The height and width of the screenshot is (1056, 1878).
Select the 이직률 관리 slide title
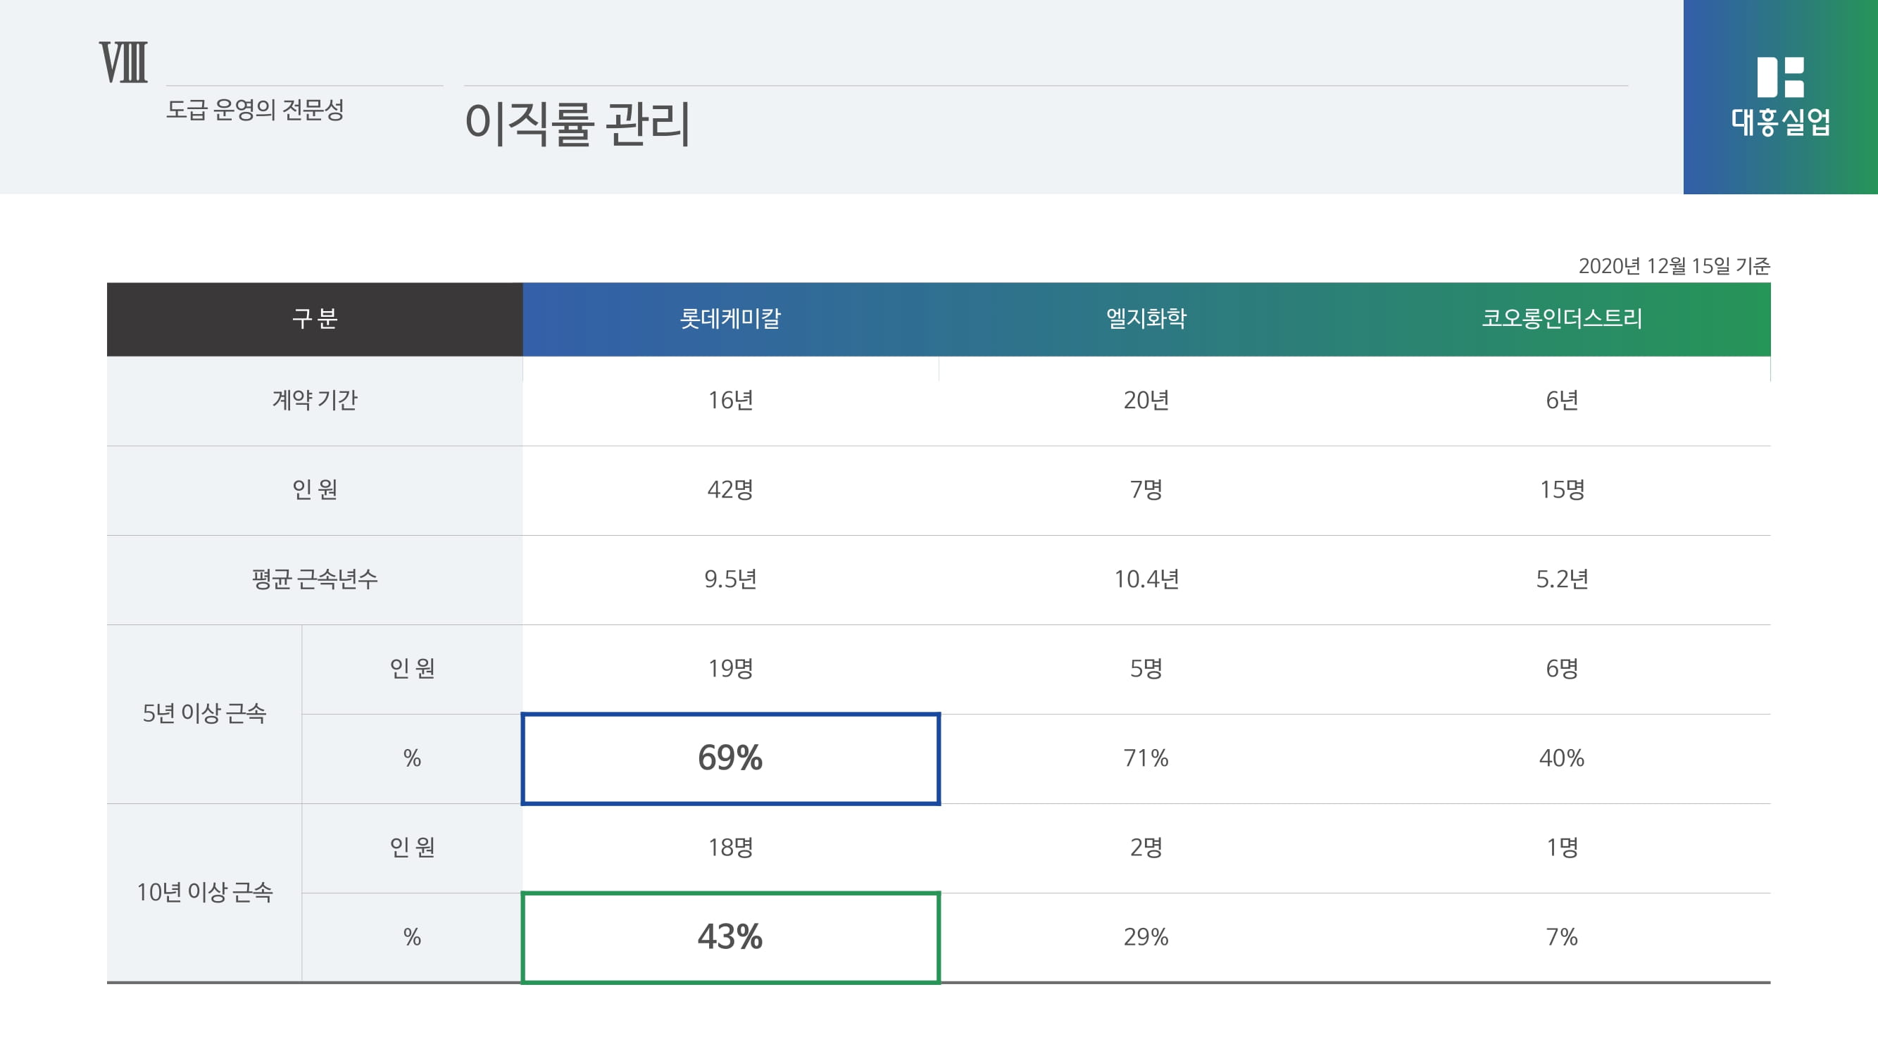[x=577, y=124]
